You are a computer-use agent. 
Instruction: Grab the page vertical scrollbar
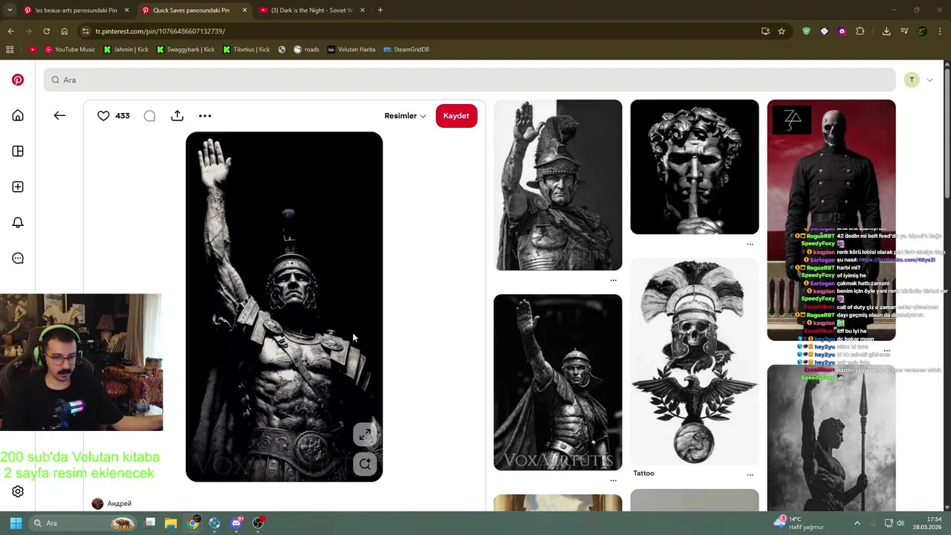[947, 134]
